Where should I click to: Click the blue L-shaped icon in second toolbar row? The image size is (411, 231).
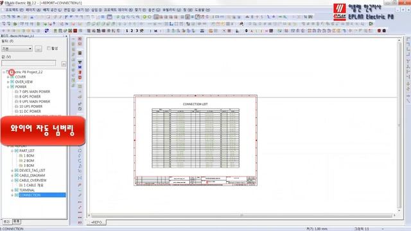[x=171, y=24]
